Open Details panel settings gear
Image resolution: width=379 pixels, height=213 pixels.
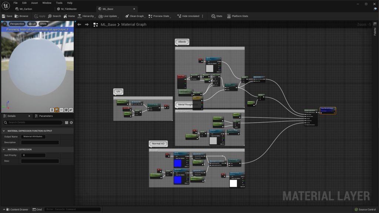71,122
